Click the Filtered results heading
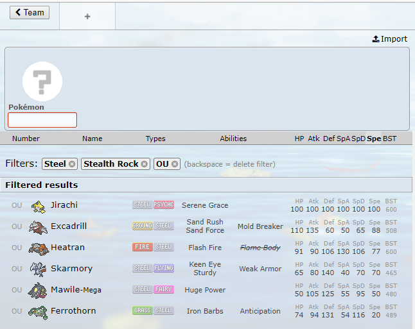The width and height of the screenshot is (415, 329). pyautogui.click(x=42, y=185)
